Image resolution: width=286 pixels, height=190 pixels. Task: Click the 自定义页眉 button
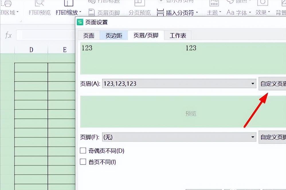coord(273,83)
